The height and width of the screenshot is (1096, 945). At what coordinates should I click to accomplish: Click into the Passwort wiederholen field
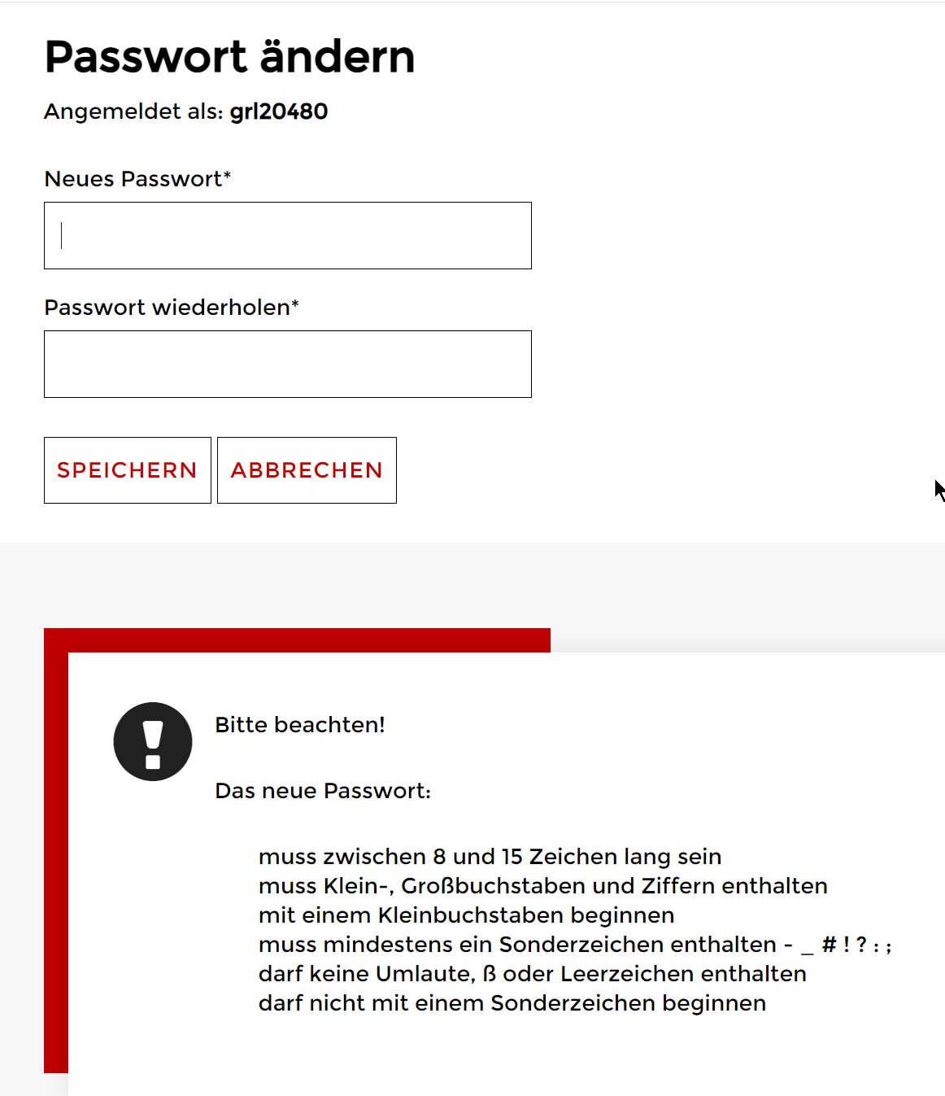[288, 364]
